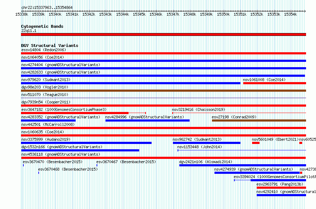Open the nsv3219416 (Chaisson2019) label
Image resolution: width=316 pixels, height=209 pixels.
[x=198, y=109]
